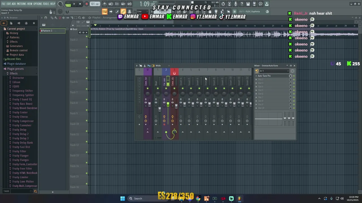Select the Fruity Limiter preset

pos(20,177)
